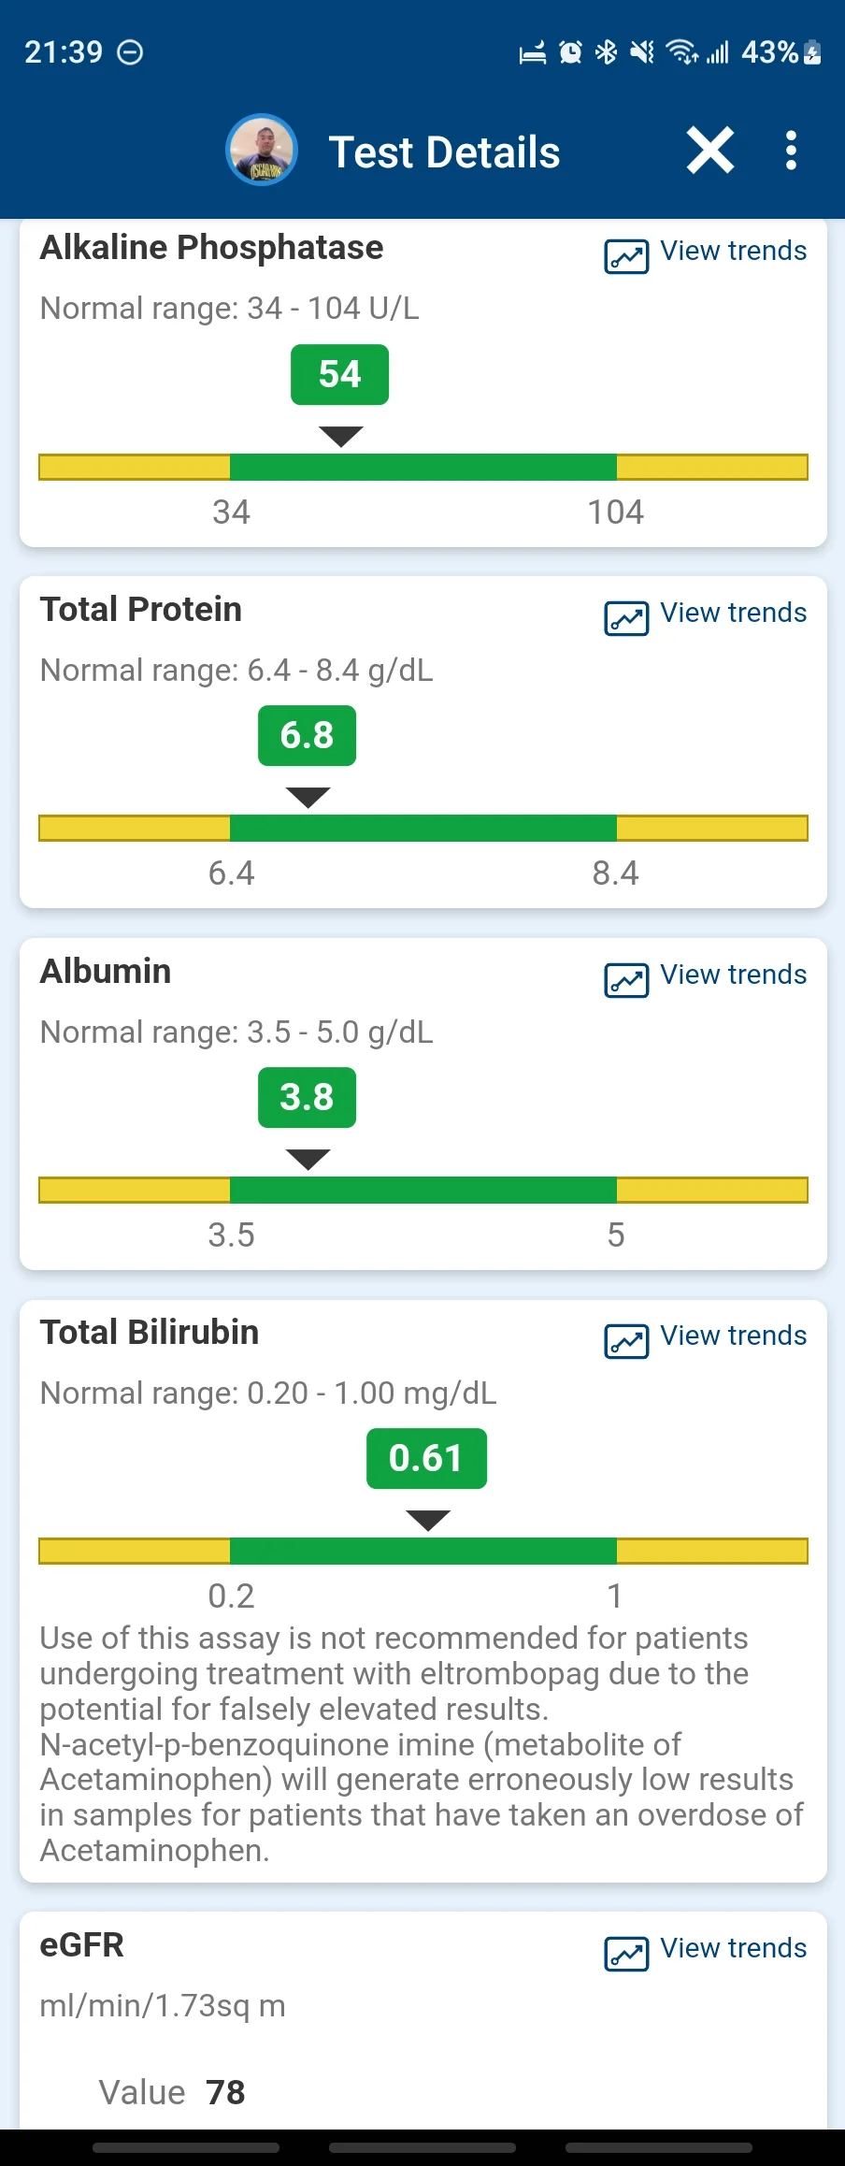The width and height of the screenshot is (845, 2166).
Task: Tap the 3.8 Albumin value badge
Action: pos(307,1097)
